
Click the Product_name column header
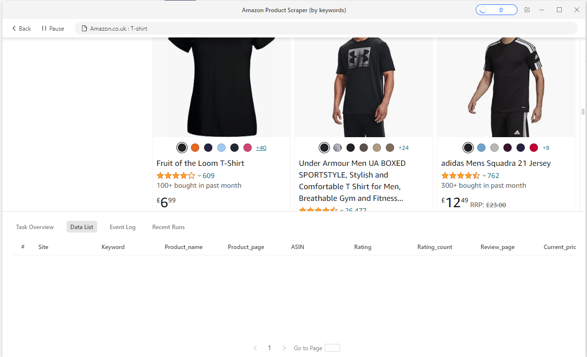point(184,247)
